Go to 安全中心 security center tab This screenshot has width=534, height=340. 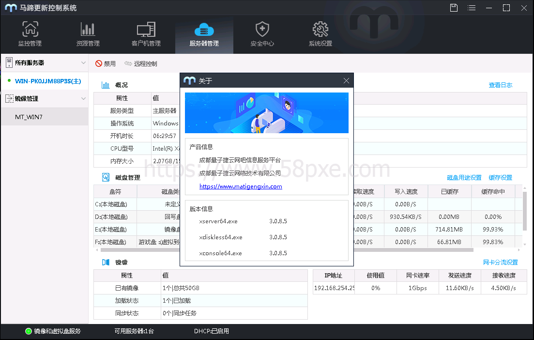pyautogui.click(x=262, y=34)
